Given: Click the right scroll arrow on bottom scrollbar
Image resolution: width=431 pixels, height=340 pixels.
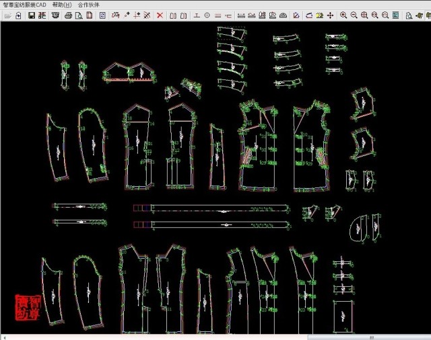Looking at the screenshot, I should [x=427, y=337].
